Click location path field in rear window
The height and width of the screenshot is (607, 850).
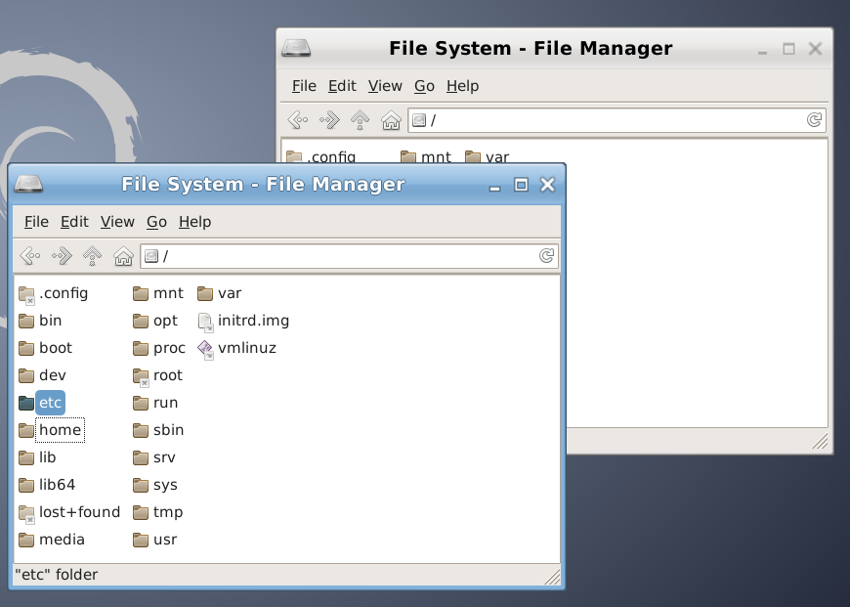(616, 120)
